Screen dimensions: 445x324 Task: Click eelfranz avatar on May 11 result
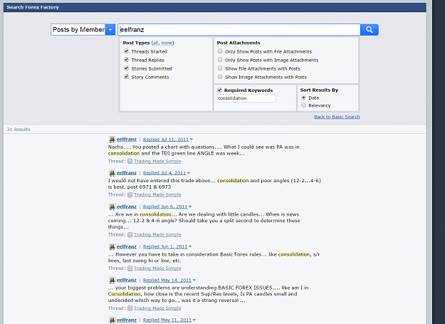pos(112,320)
